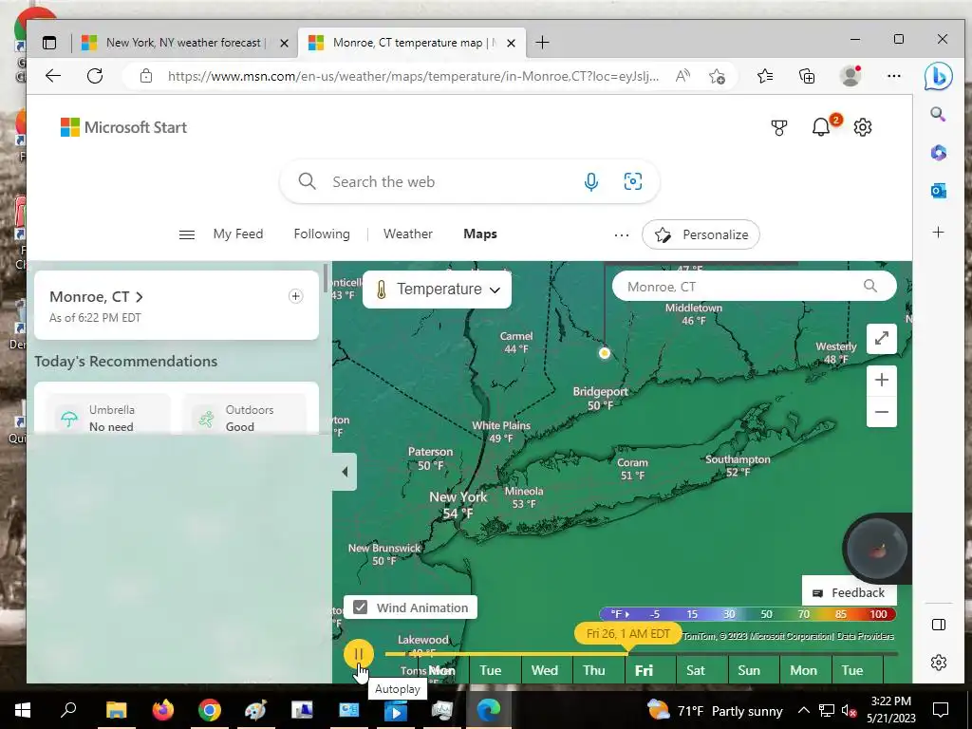Screen dimensions: 972x729
Task: Open visual search camera icon
Action: coord(633,181)
